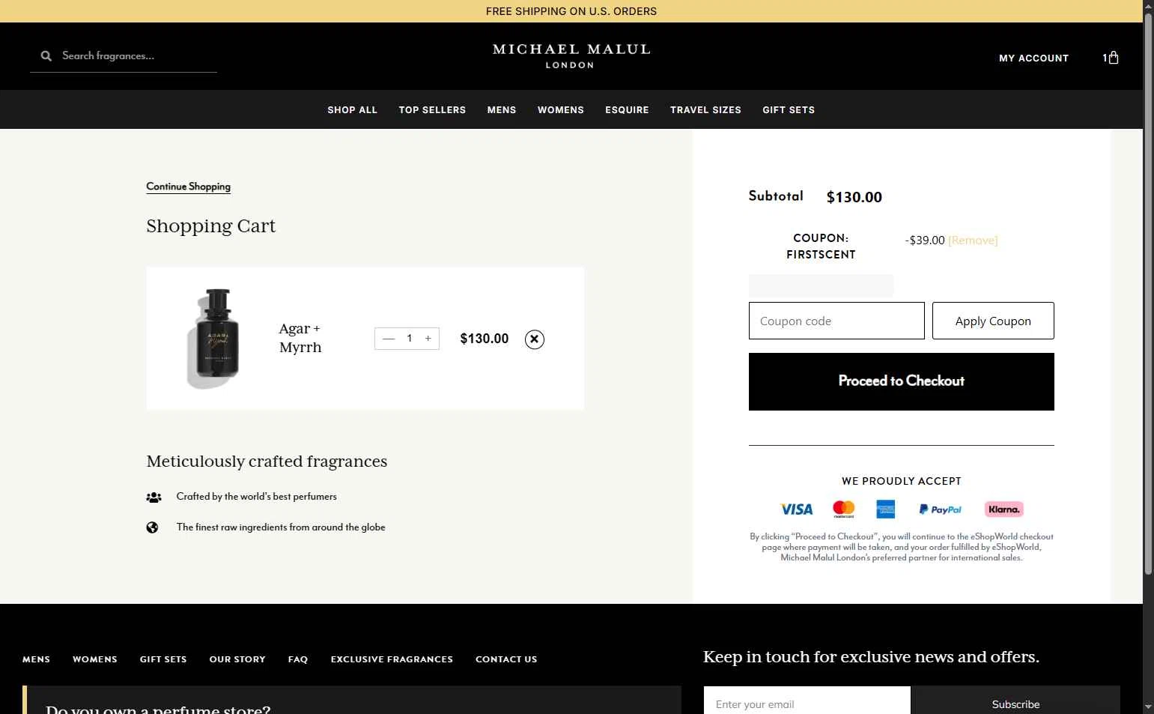Click the We Proudly Accept label
This screenshot has width=1154, height=714.
coord(902,481)
